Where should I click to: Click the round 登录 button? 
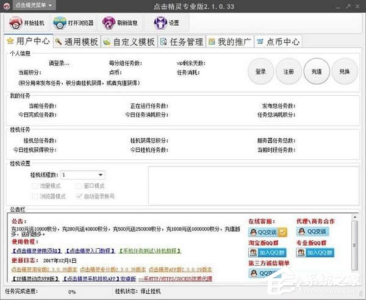(x=260, y=71)
